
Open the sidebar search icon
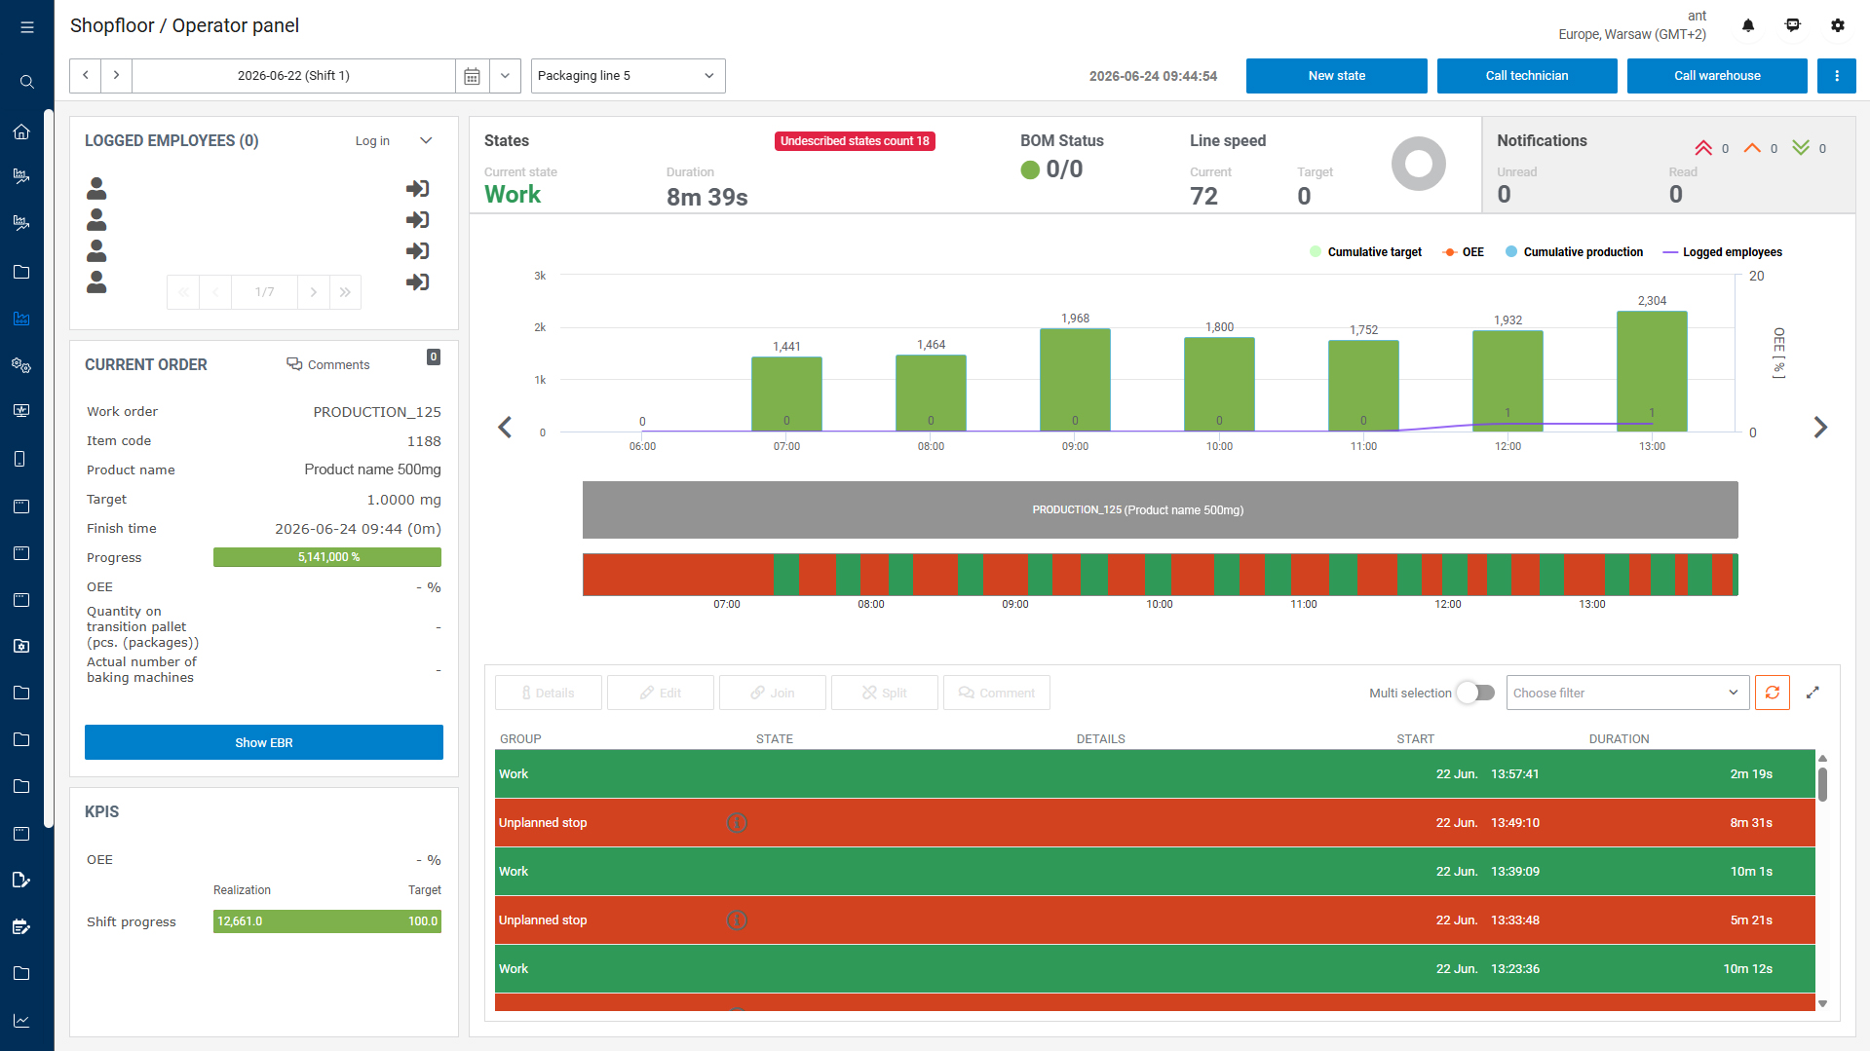coord(26,82)
